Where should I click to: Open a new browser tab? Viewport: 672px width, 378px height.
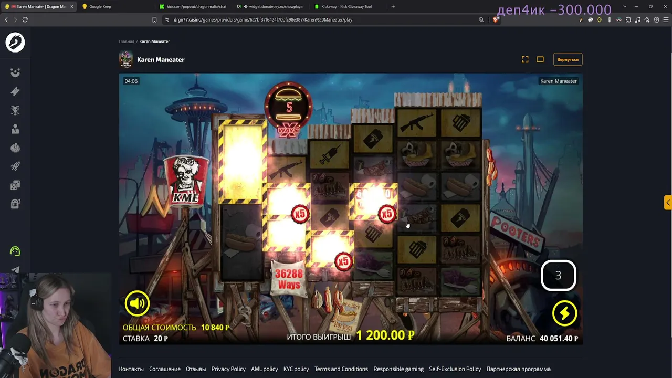[x=393, y=7]
